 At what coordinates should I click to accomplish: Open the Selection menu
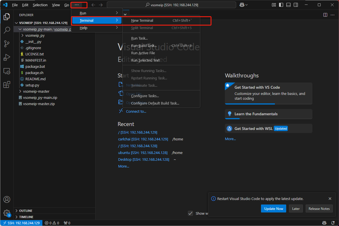pos(40,5)
